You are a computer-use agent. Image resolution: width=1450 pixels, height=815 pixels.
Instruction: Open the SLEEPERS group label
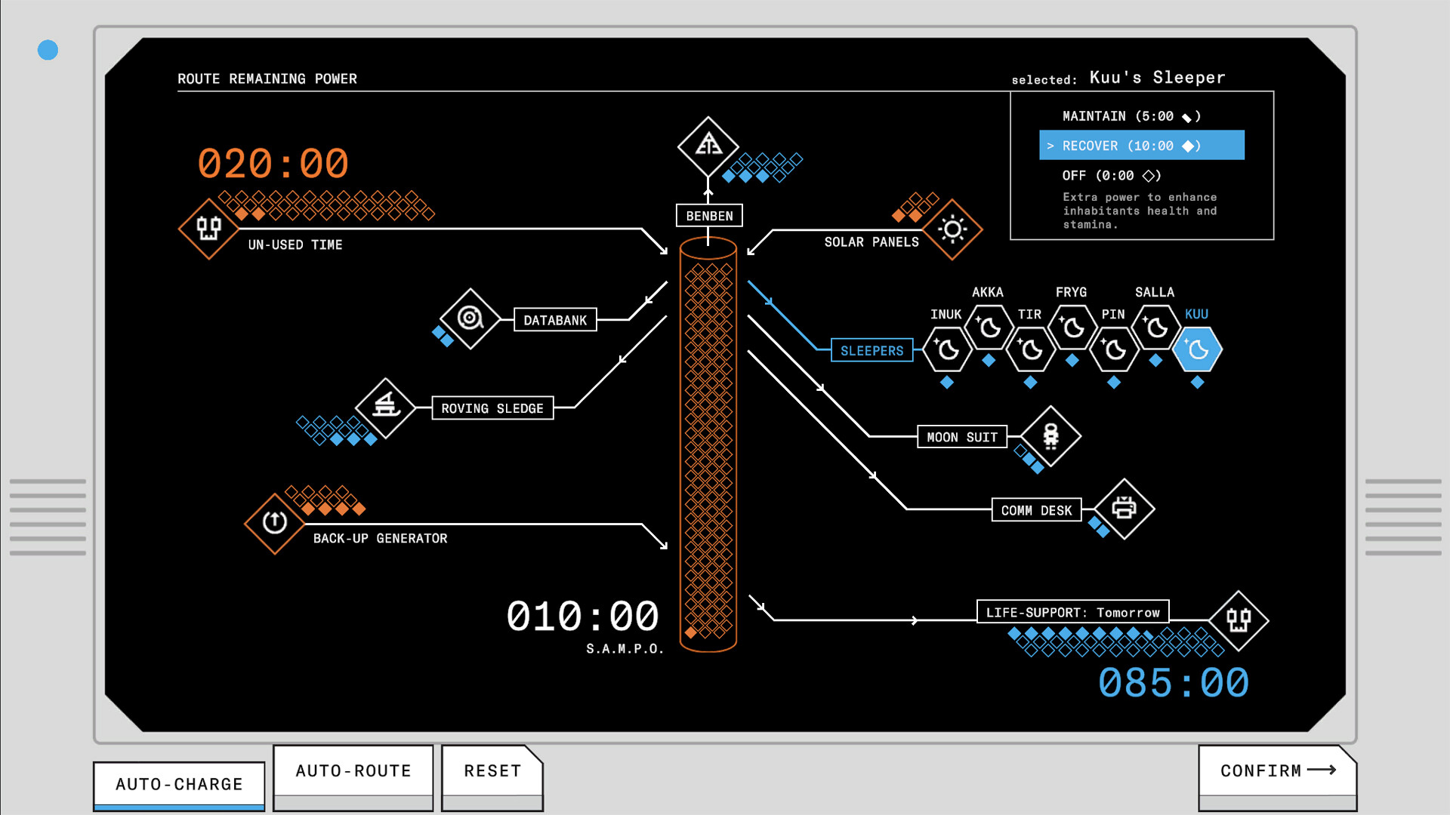coord(872,350)
